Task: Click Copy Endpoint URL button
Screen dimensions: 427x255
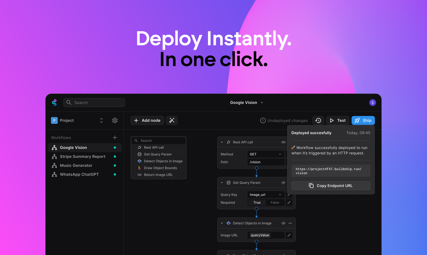Action: click(331, 185)
